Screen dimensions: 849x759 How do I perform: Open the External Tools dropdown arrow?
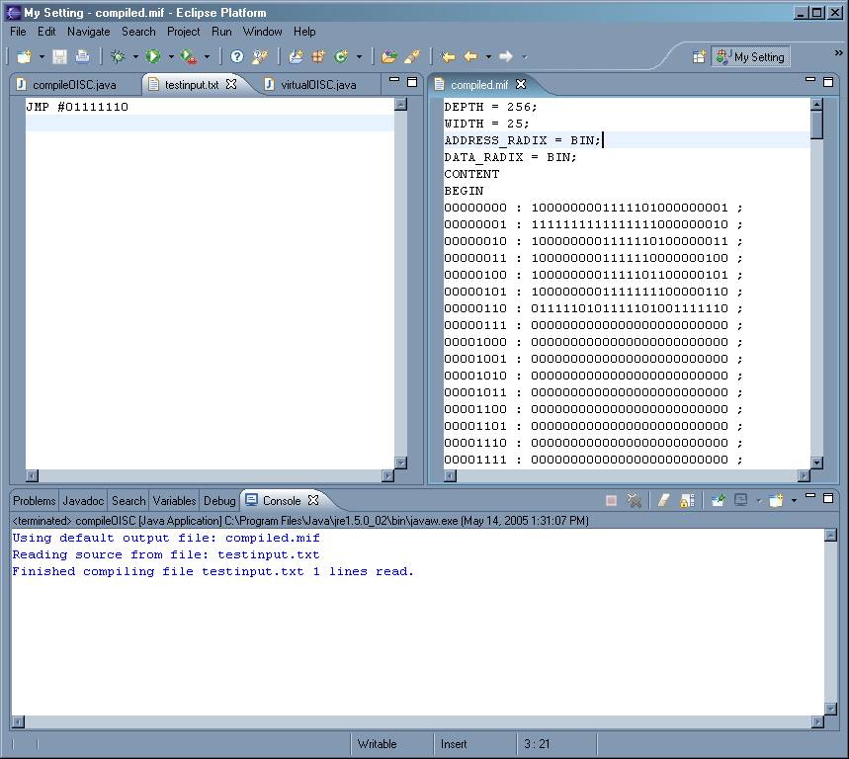pos(207,57)
